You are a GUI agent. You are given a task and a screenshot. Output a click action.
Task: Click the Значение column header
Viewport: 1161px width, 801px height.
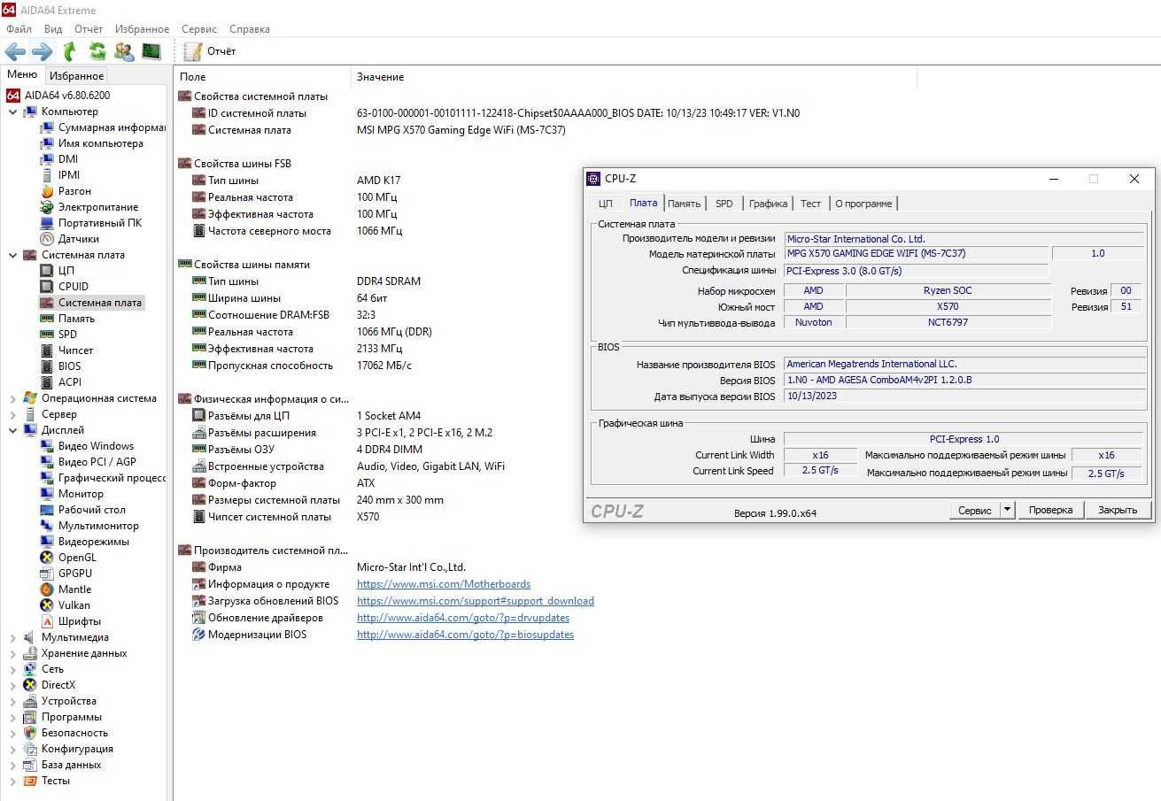[x=633, y=77]
